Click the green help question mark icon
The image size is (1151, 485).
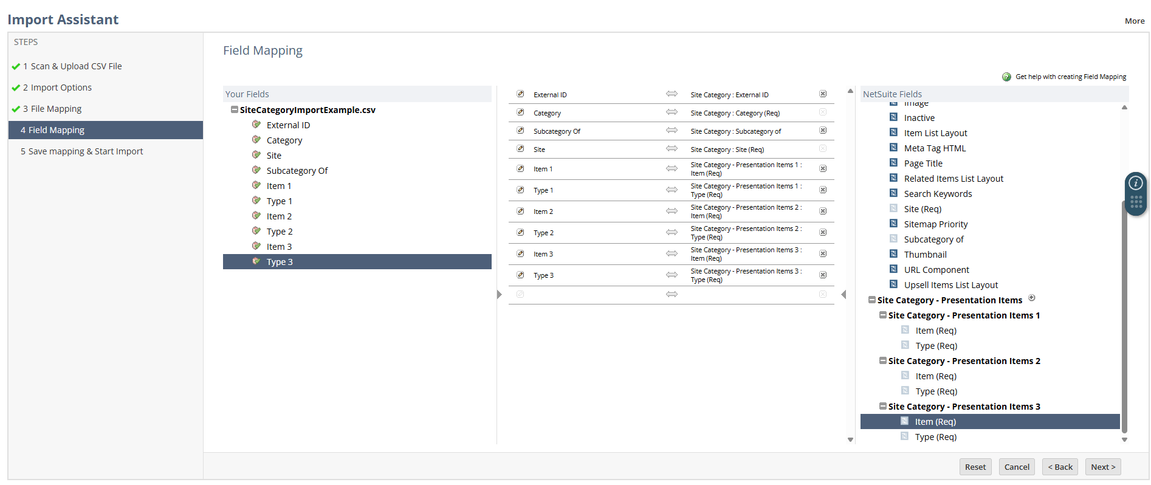click(1006, 77)
